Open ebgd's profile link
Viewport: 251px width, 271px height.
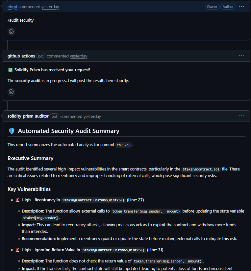pos(12,6)
